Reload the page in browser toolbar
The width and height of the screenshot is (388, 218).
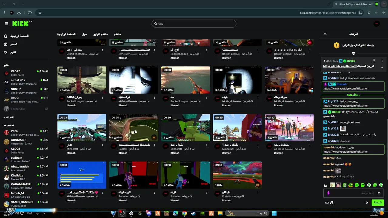369,13
